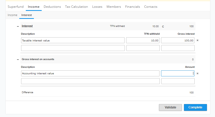Switch to the Deductions tab

click(52, 7)
